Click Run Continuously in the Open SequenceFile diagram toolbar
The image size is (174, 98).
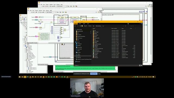coord(33,12)
